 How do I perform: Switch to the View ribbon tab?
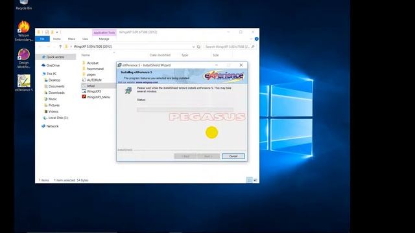(85, 39)
